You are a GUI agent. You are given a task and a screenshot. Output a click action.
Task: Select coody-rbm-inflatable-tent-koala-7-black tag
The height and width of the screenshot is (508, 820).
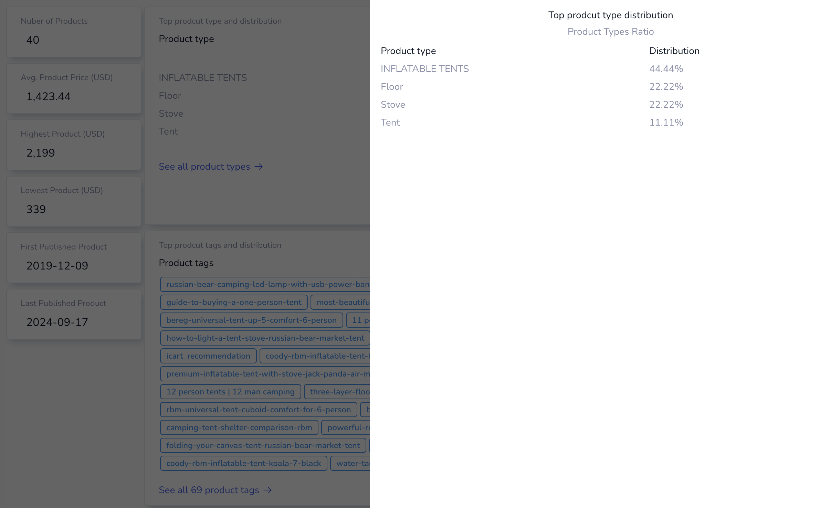pyautogui.click(x=243, y=464)
